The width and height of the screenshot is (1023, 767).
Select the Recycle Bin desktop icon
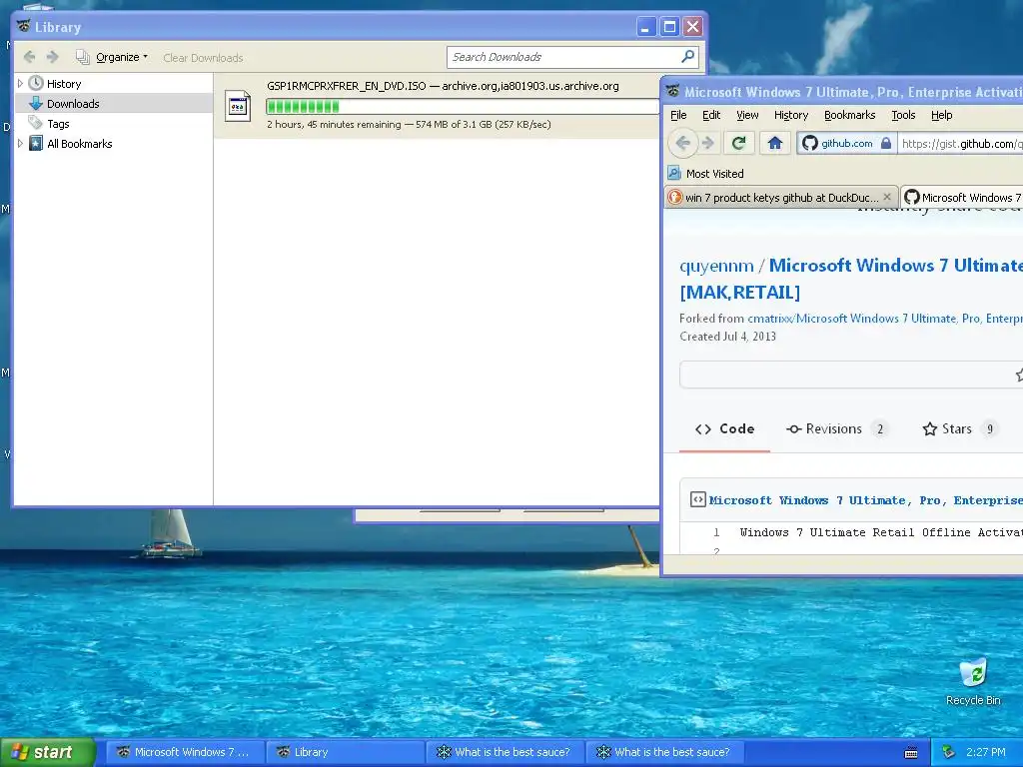tap(973, 681)
